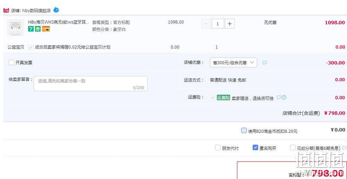This screenshot has height=179, width=347.
Task: Click the seller message text box
Action: tap(91, 84)
